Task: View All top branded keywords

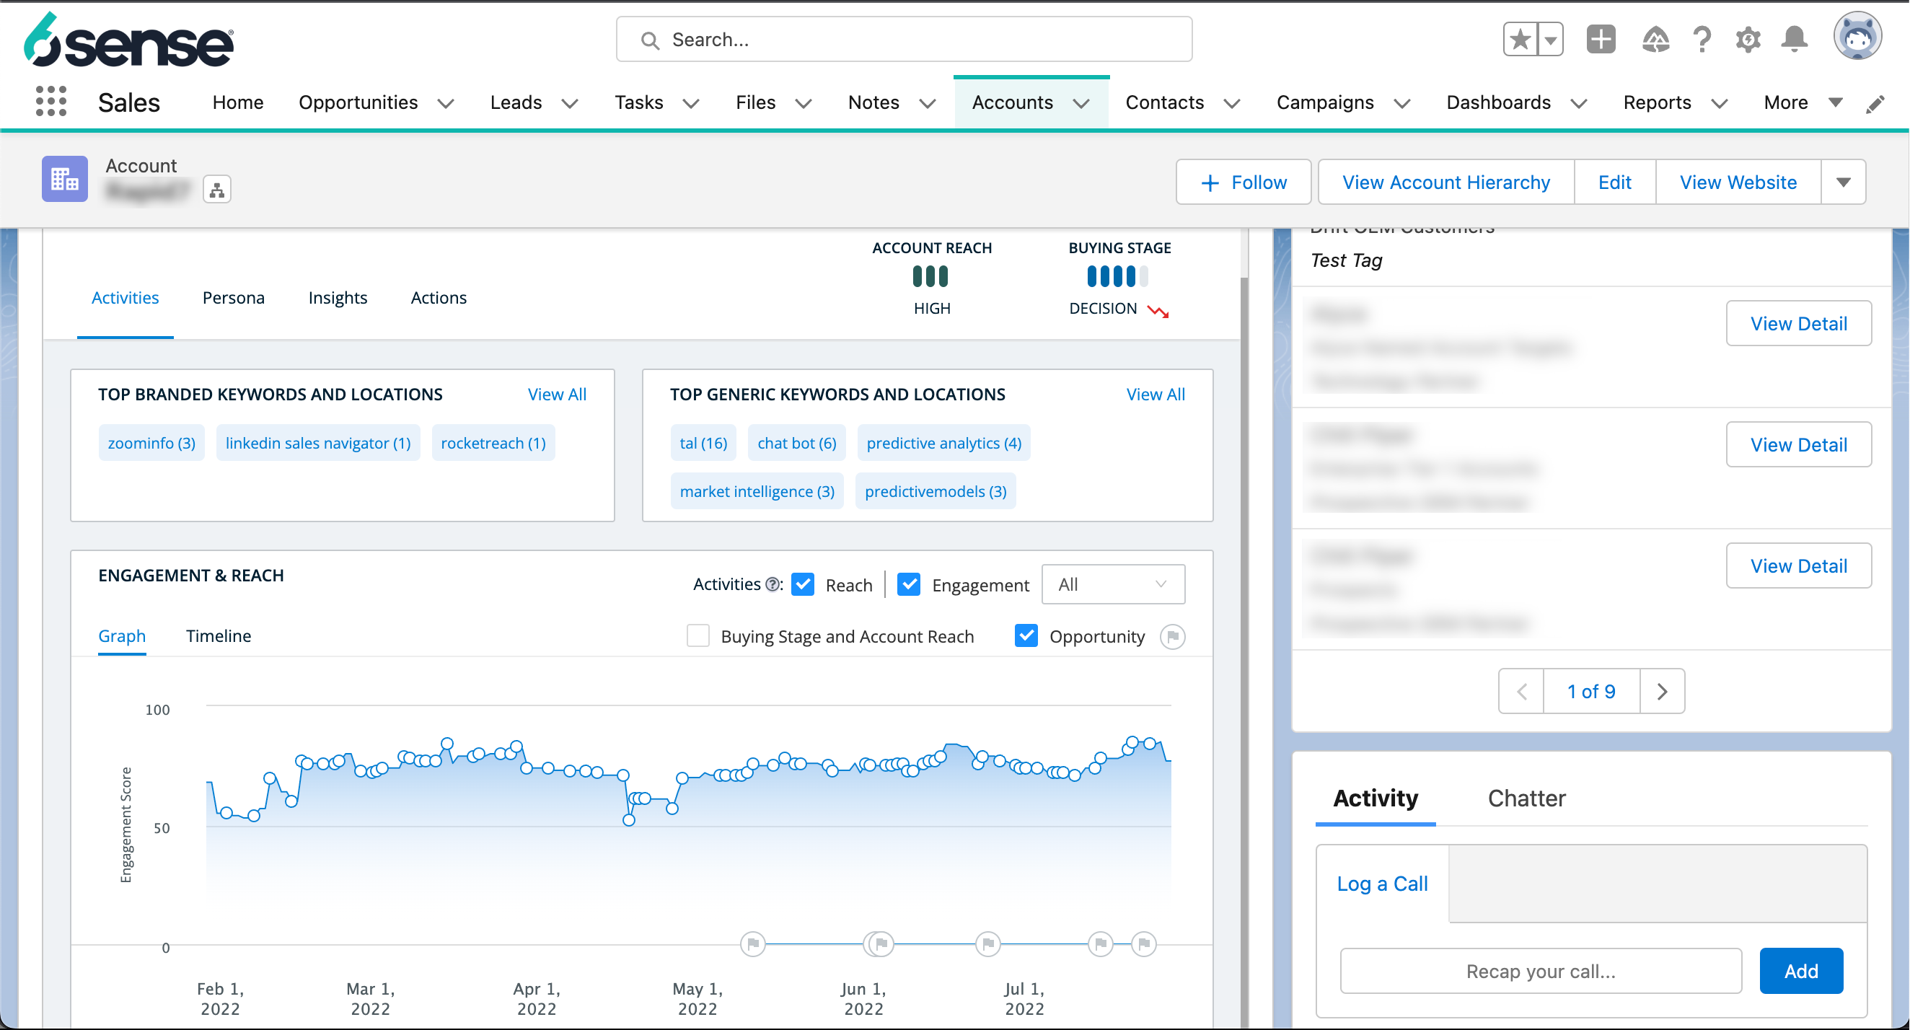Action: [x=557, y=394]
